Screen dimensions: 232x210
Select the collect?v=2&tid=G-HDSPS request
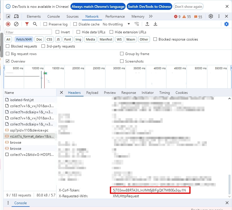click(x=30, y=154)
